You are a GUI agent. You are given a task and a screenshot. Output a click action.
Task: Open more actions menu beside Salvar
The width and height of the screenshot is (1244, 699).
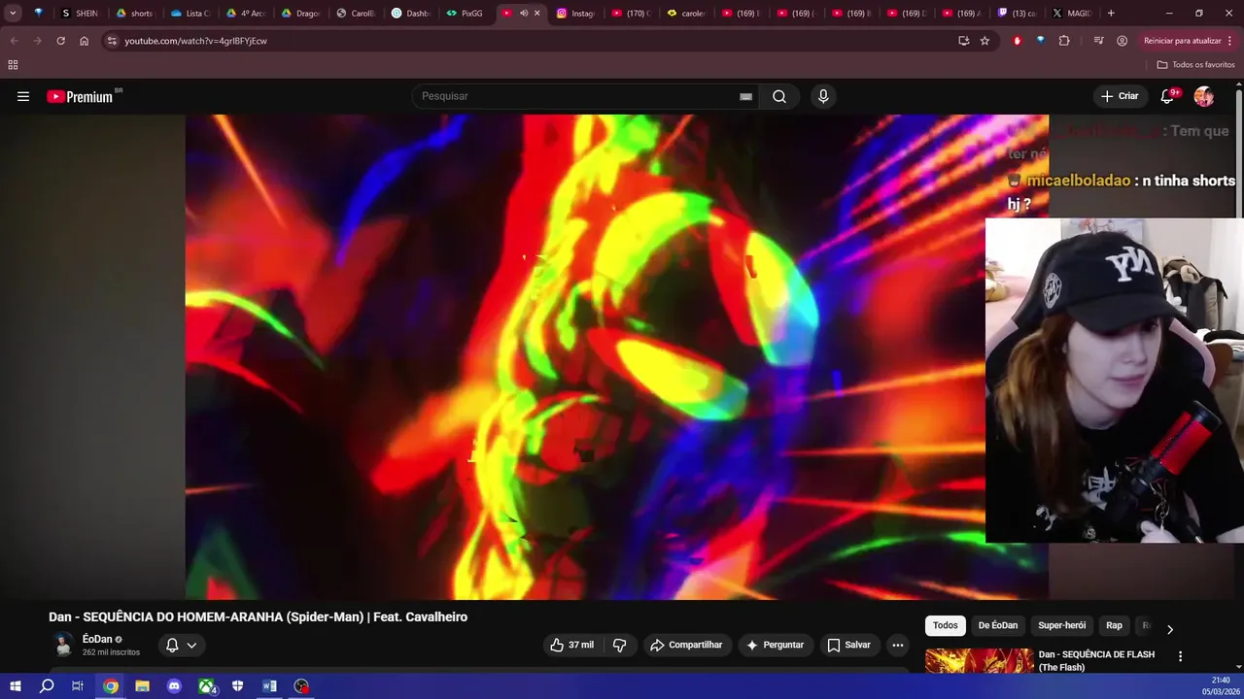click(x=897, y=645)
